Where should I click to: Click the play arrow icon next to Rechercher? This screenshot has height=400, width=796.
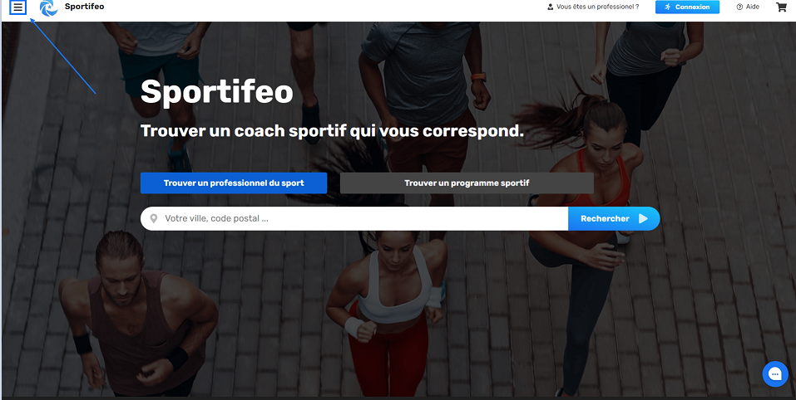pos(643,219)
